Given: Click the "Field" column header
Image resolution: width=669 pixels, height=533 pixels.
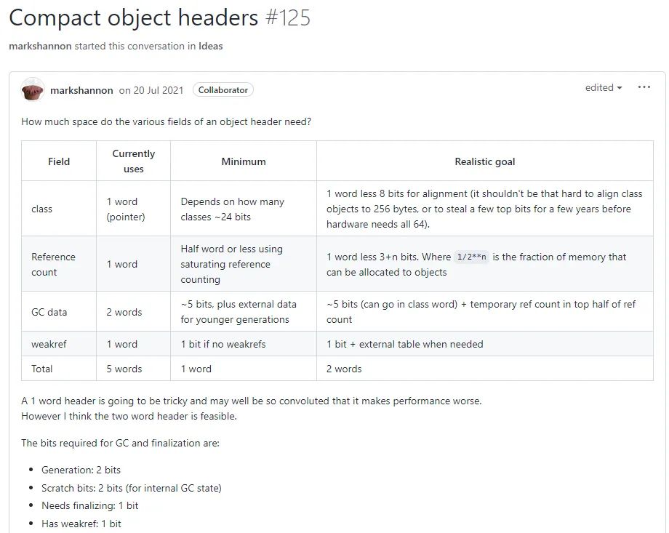Looking at the screenshot, I should click(59, 161).
